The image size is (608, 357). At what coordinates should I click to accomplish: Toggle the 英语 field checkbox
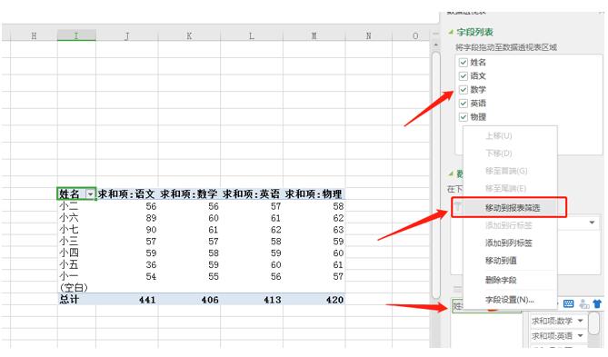(463, 104)
